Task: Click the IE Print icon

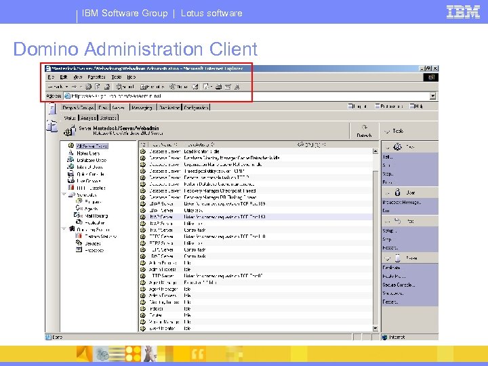Action: click(x=218, y=87)
